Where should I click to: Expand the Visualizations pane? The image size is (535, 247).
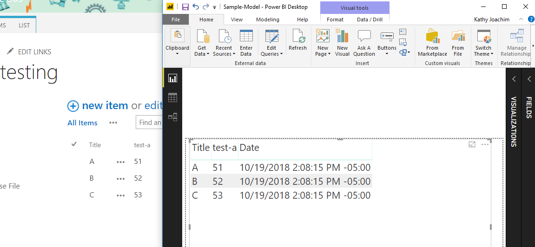pos(514,79)
